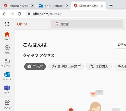Click the padlock site info icon
This screenshot has height=111, width=126.
29,14
